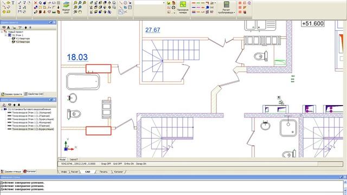347x195 pixels.
Task: Click the yellow rectangle tool icon
Action: 9,12
